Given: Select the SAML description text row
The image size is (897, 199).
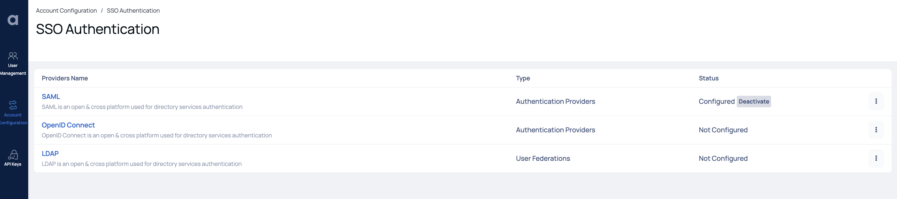Looking at the screenshot, I should tap(142, 107).
